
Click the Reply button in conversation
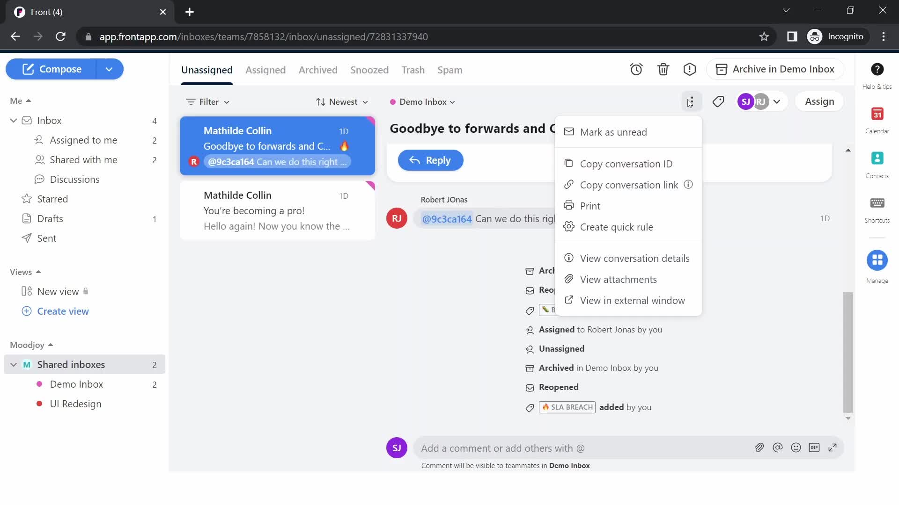[x=430, y=160]
